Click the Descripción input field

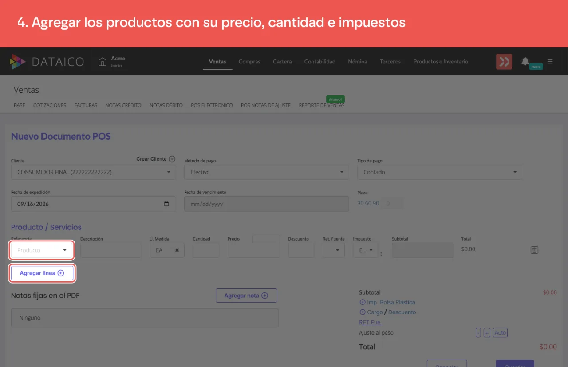[x=111, y=250]
